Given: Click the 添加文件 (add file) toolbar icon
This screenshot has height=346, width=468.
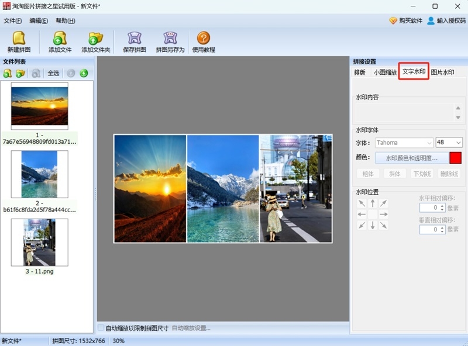Looking at the screenshot, I should point(60,41).
